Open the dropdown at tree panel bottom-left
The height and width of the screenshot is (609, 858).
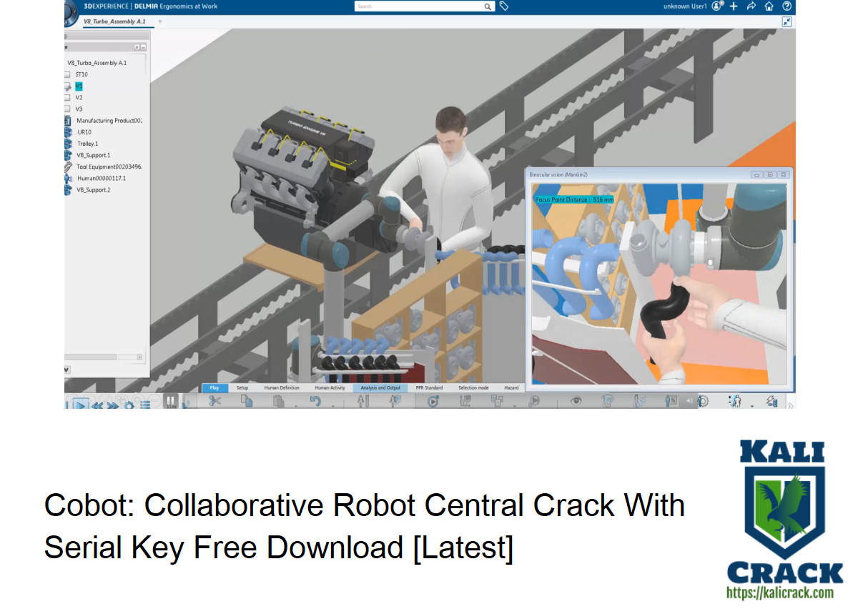pos(67,370)
